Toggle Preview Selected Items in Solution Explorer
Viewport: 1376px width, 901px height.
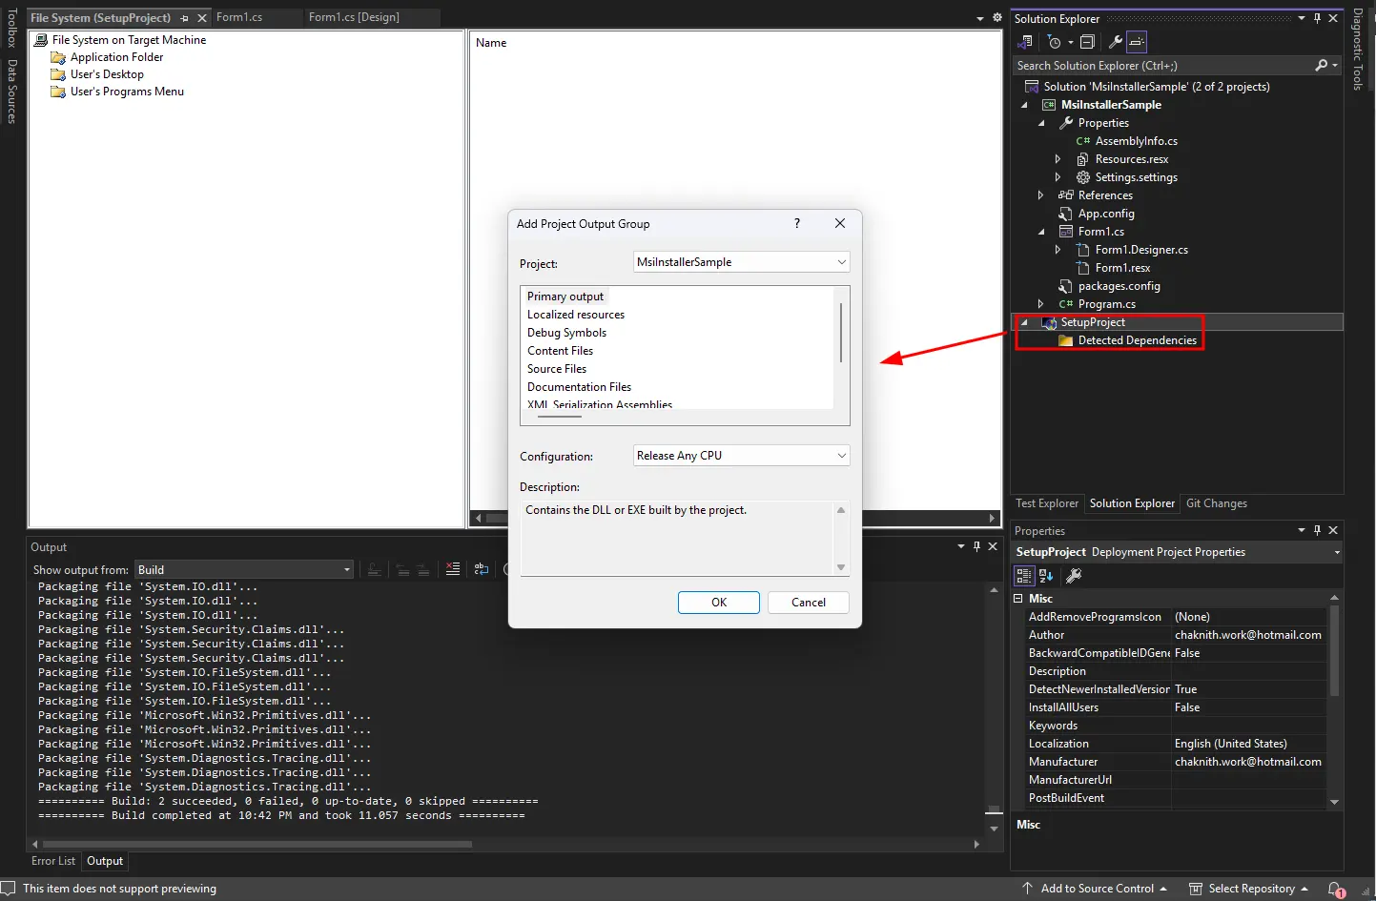pyautogui.click(x=1136, y=42)
